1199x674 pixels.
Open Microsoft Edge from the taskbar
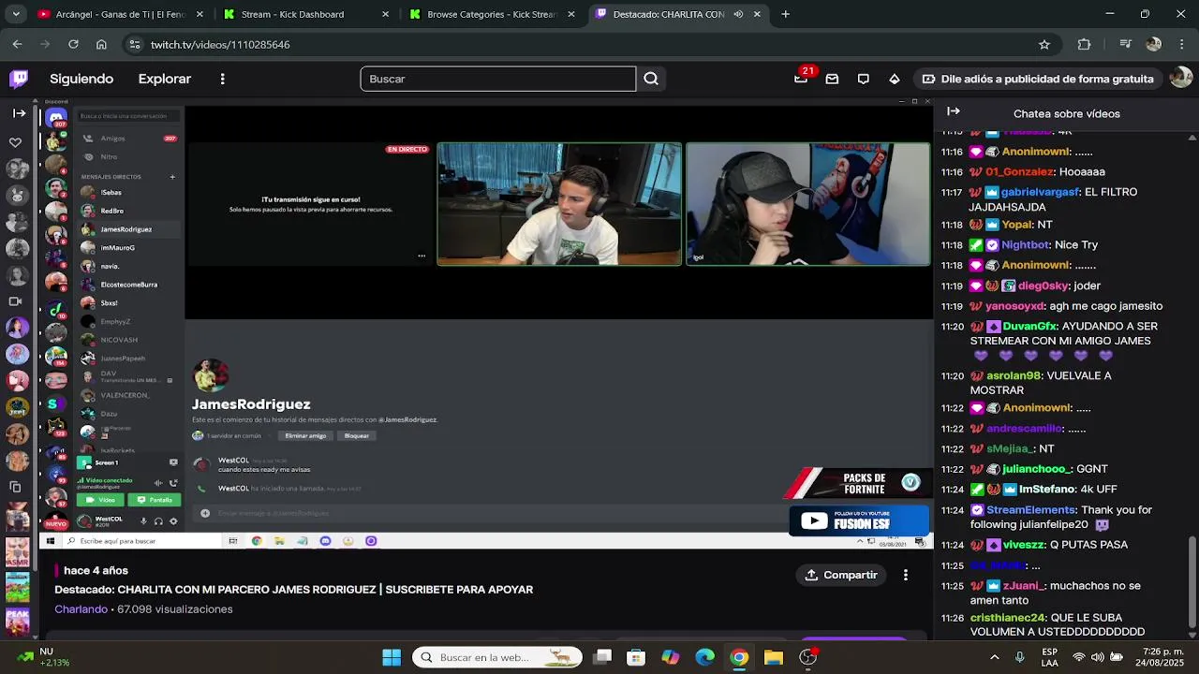coord(704,657)
